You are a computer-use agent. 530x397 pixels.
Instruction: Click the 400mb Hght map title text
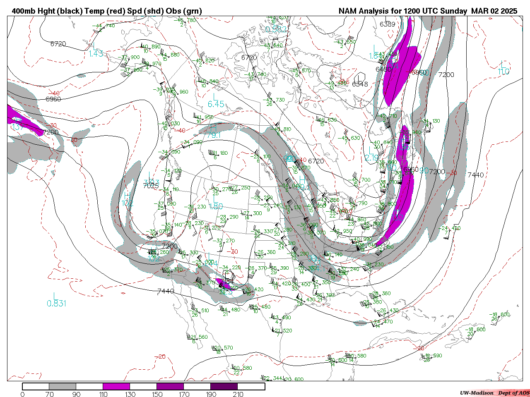pyautogui.click(x=107, y=11)
